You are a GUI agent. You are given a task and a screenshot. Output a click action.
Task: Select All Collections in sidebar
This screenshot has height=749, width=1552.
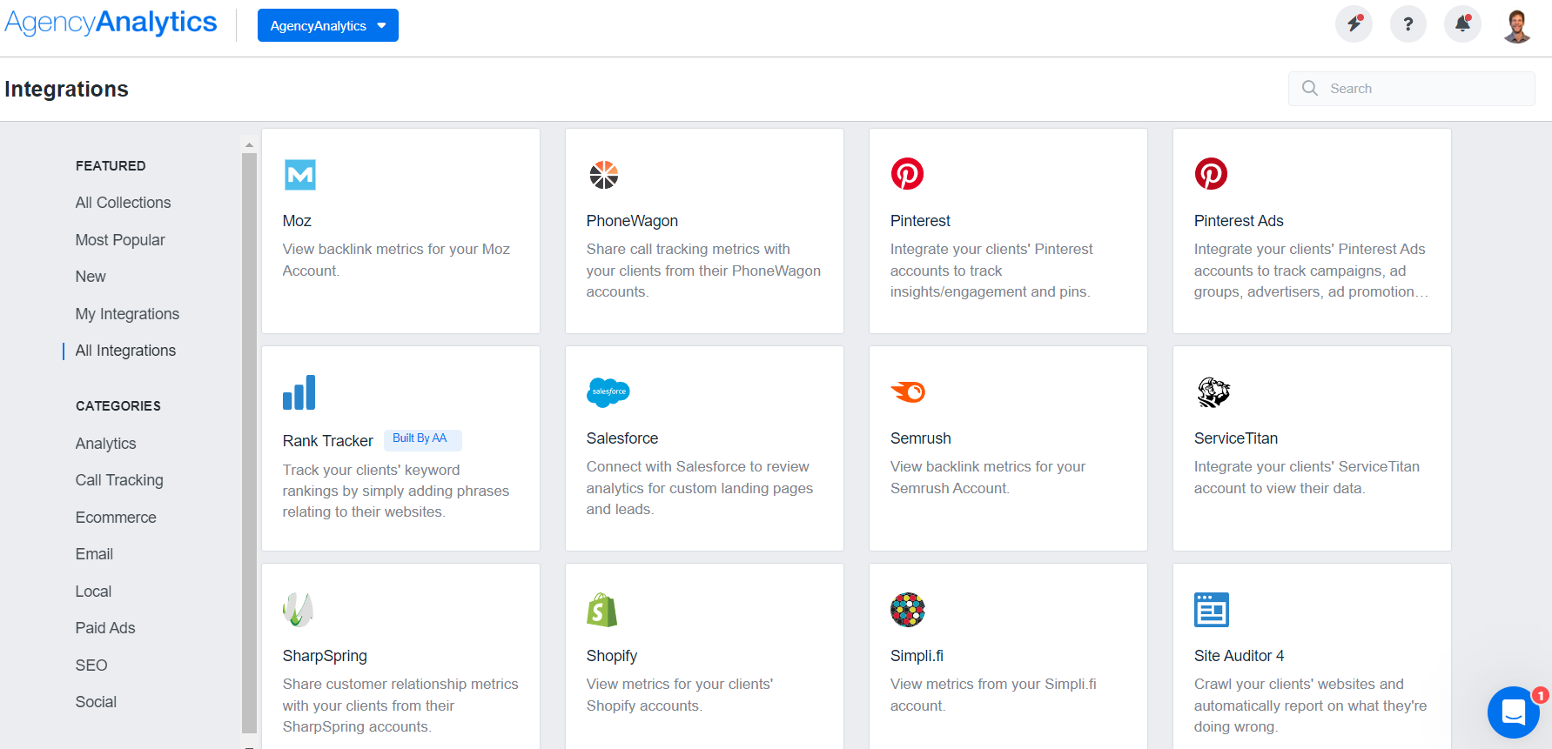tap(123, 203)
